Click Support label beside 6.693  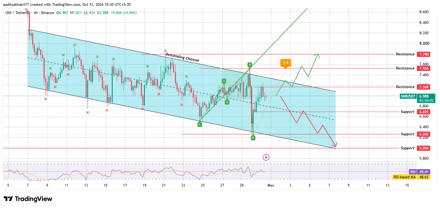click(407, 112)
